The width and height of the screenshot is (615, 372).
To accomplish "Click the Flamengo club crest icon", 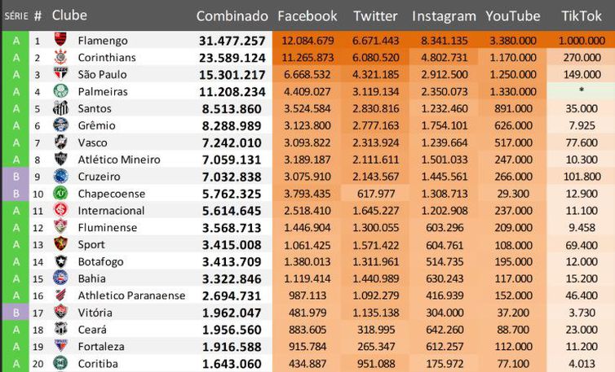I will pyautogui.click(x=60, y=41).
